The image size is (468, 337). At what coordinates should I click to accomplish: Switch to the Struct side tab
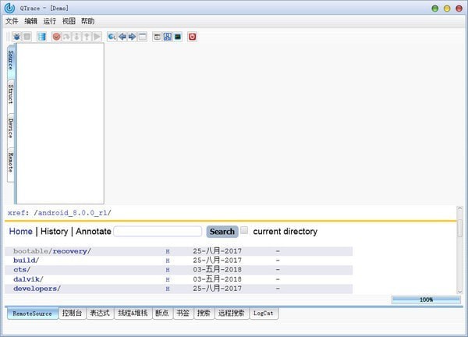(11, 99)
